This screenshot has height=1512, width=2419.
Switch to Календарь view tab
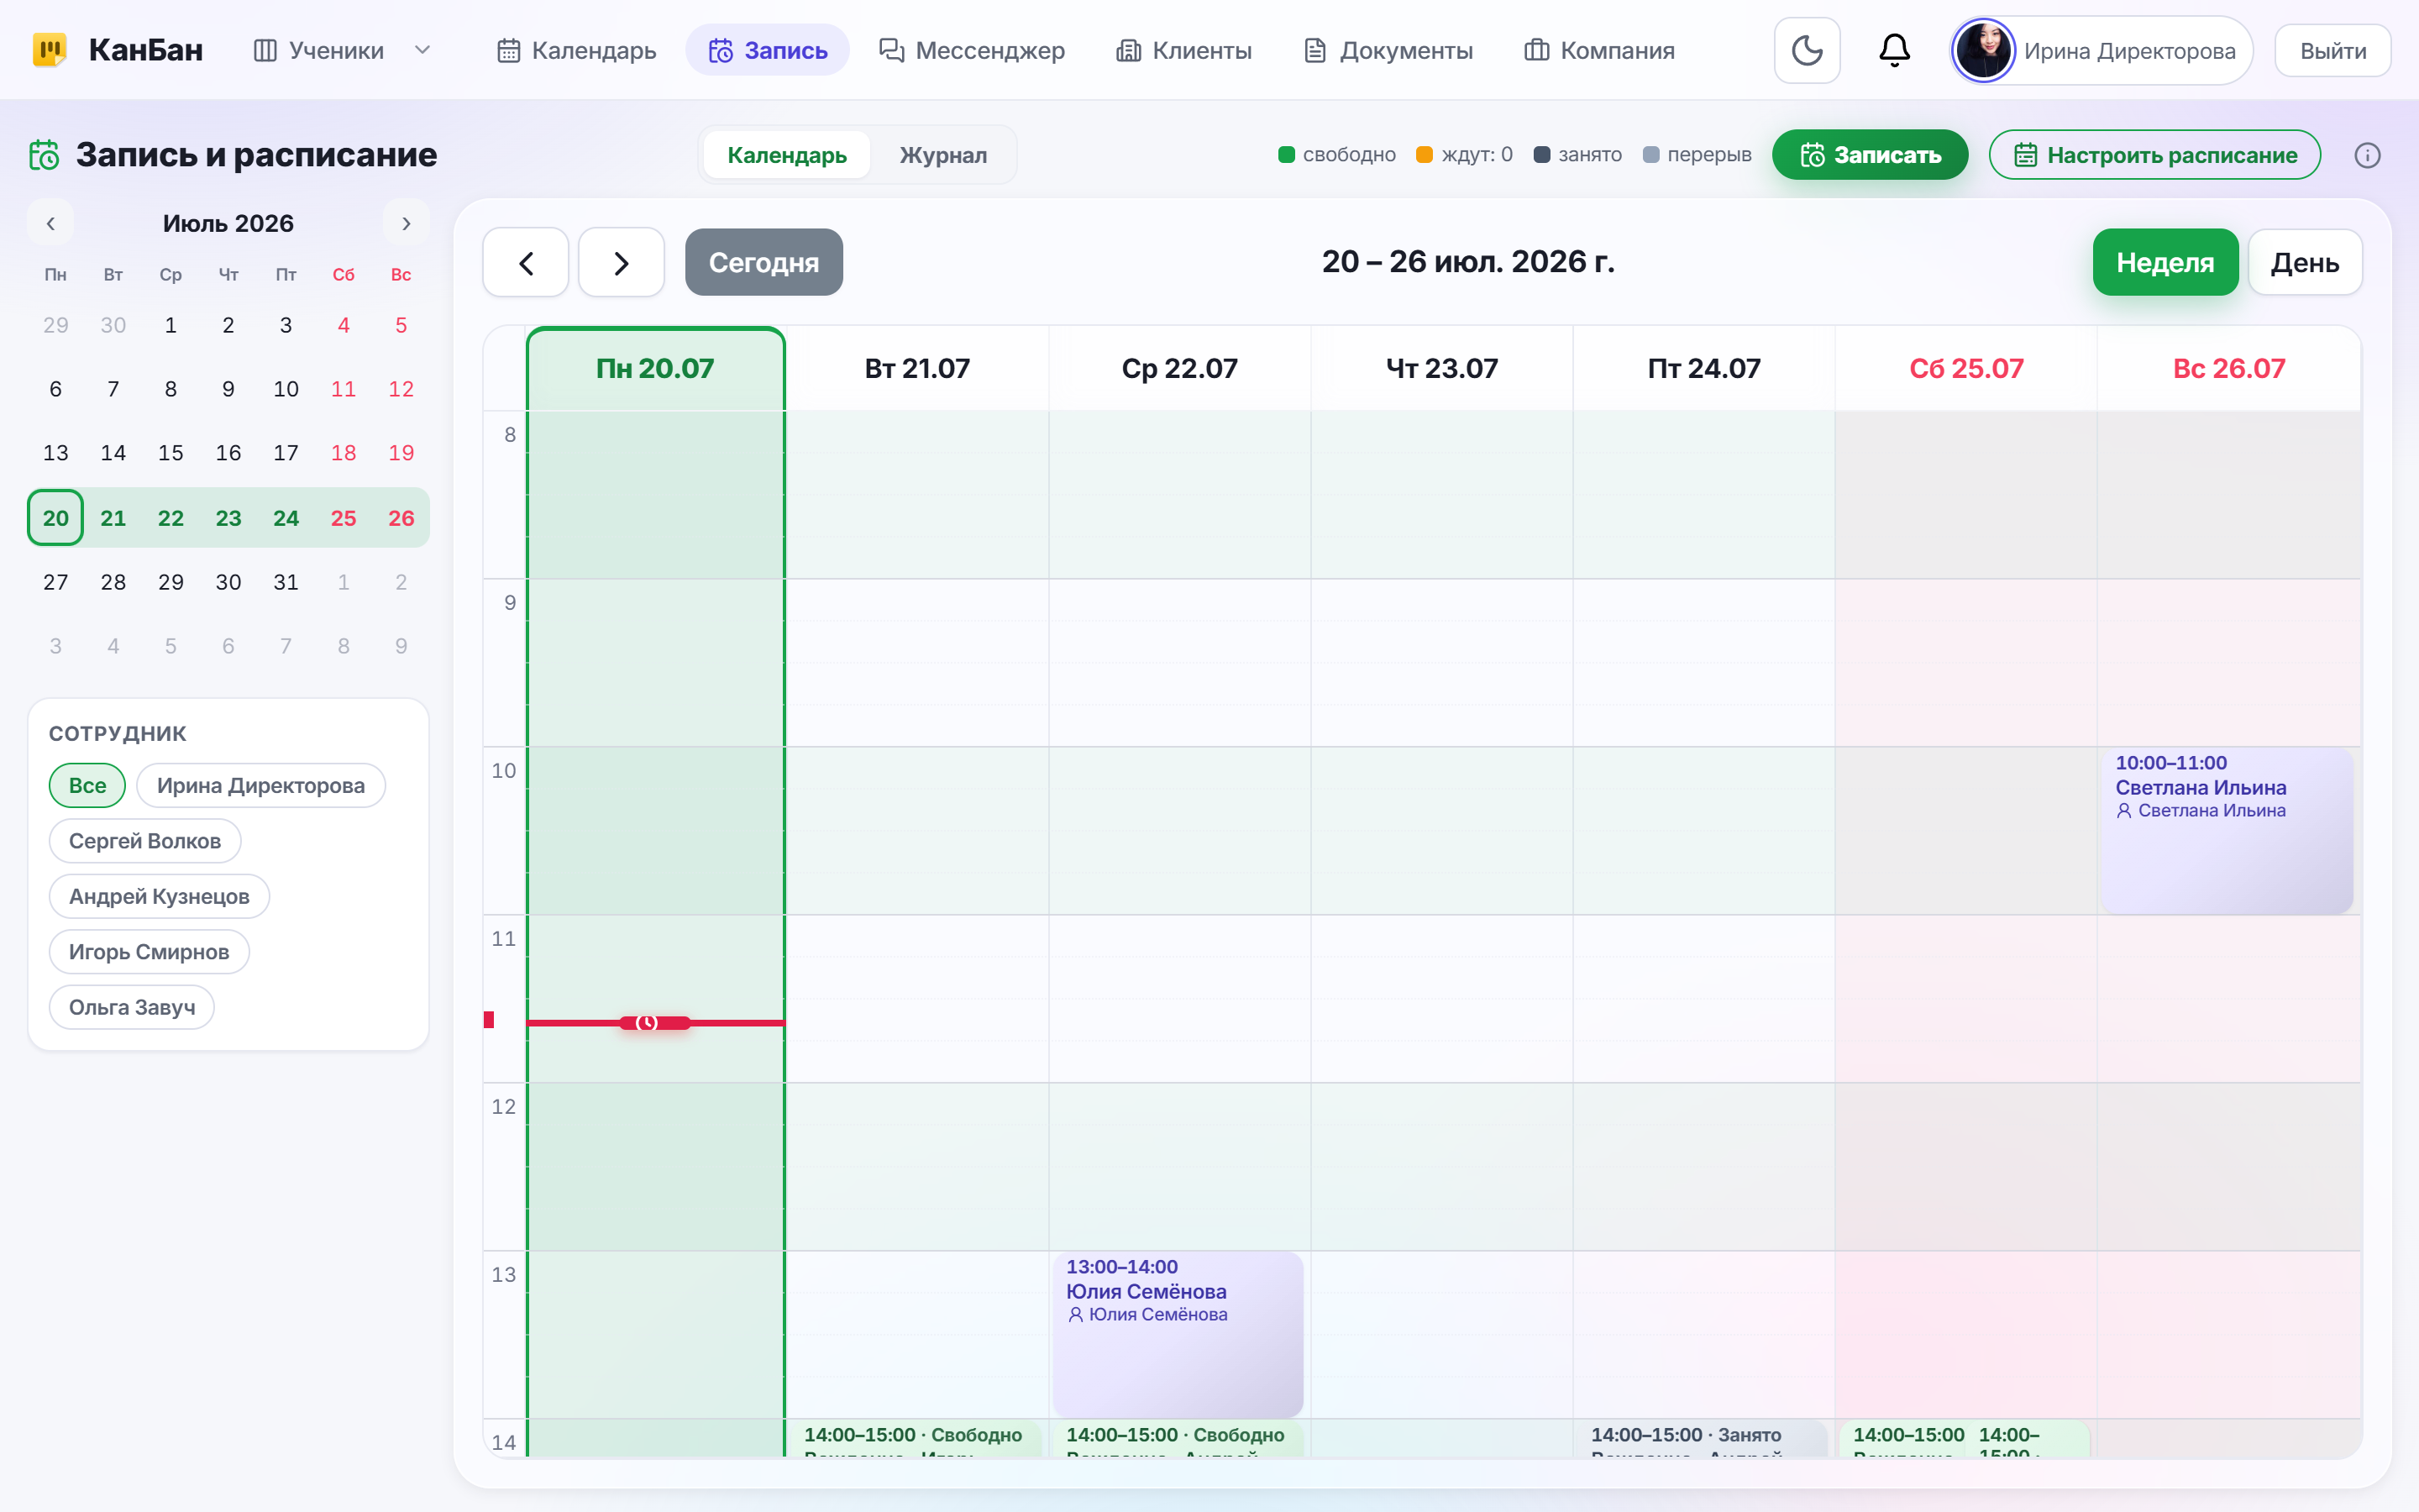click(x=787, y=155)
